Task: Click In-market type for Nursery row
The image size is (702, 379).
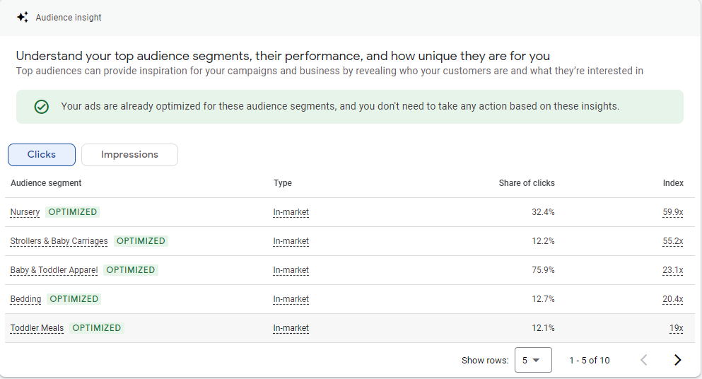Action: [291, 212]
